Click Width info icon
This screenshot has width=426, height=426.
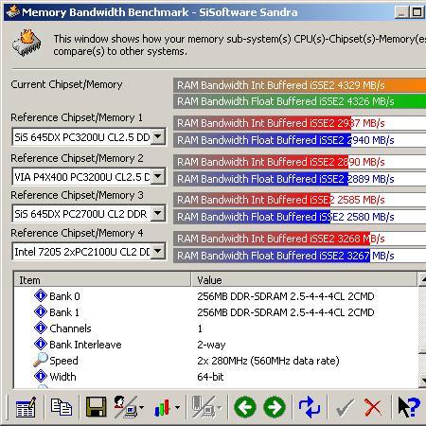tap(41, 376)
